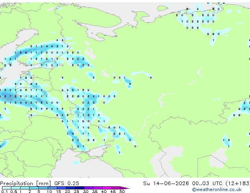250x193 pixels.
Task: Pick the 40 to 45 mm pink swatch
Action: coord(107,188)
